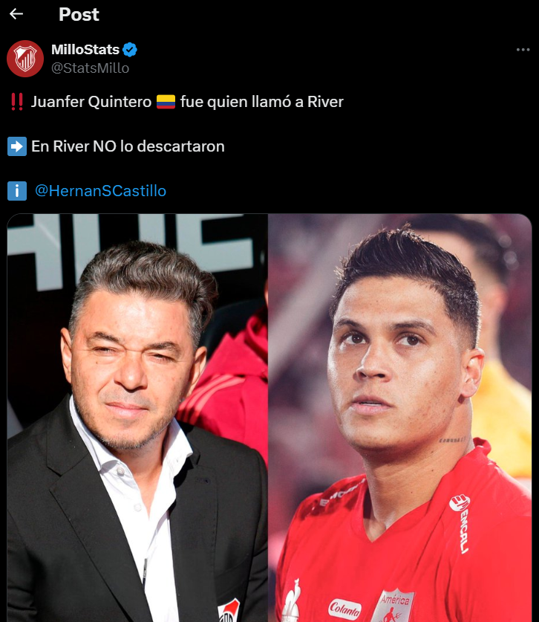This screenshot has height=622, width=539.
Task: Click the Post page heading
Action: pos(79,15)
